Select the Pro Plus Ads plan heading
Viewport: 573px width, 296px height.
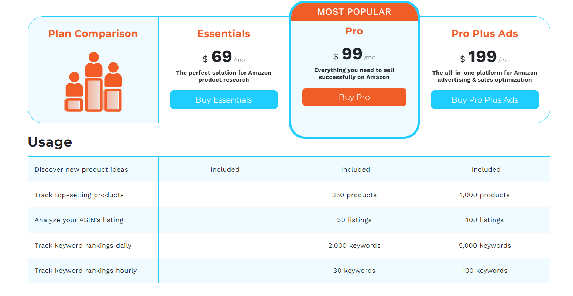click(484, 34)
